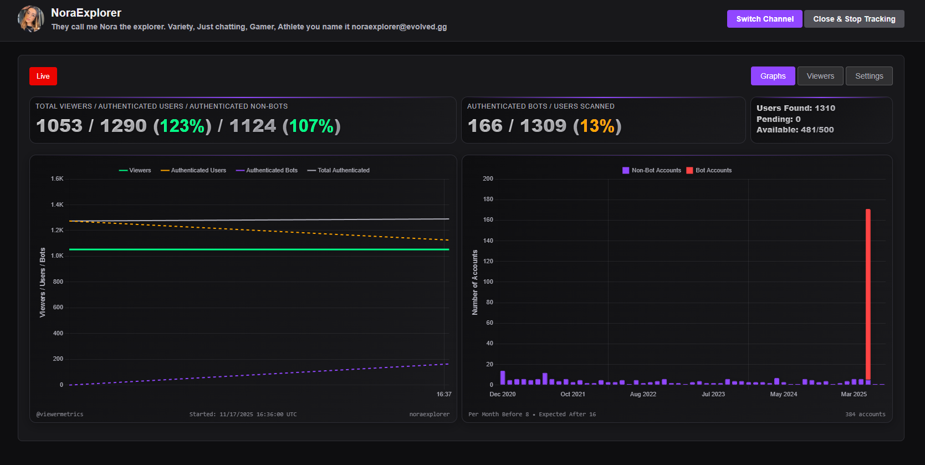The width and height of the screenshot is (925, 465).
Task: Click the total viewers value 1053
Action: (59, 126)
